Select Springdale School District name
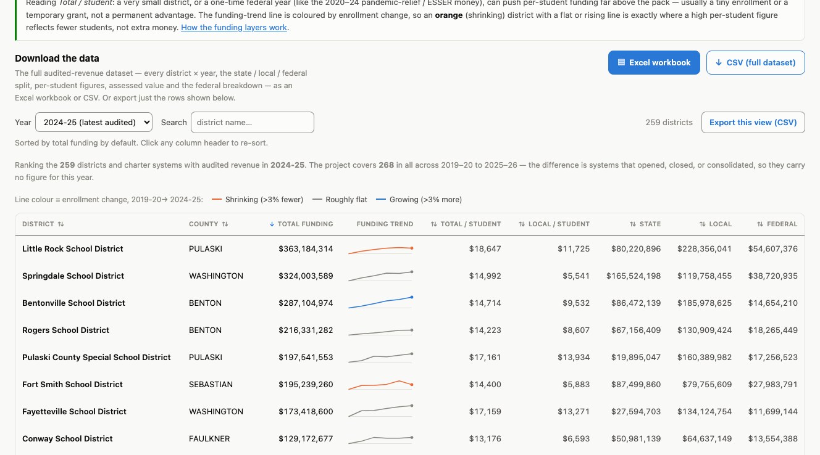This screenshot has width=820, height=455. 73,276
